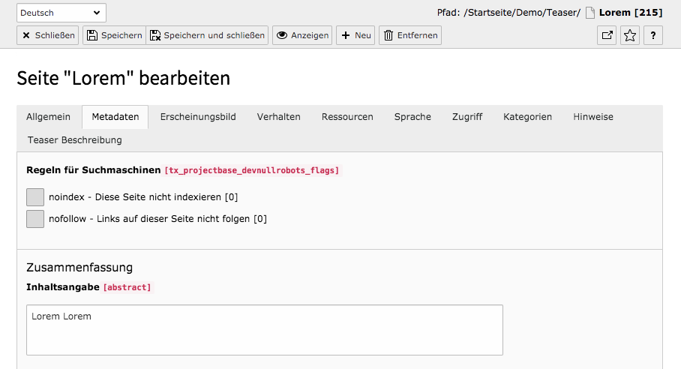This screenshot has width=681, height=369.
Task: Click the Schließen button
Action: click(48, 35)
